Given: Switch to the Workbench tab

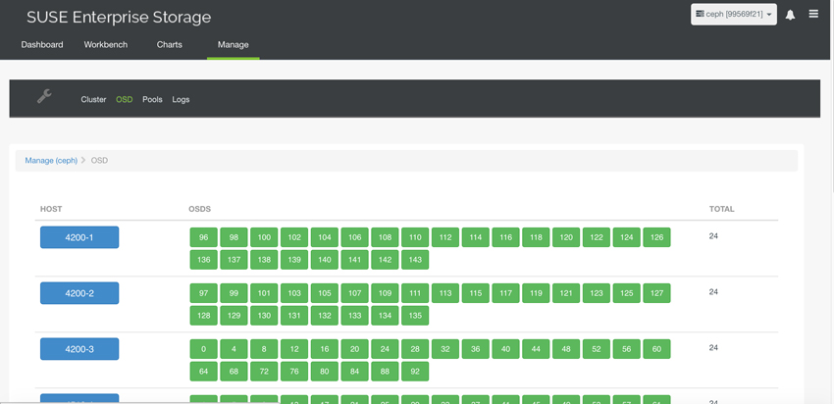Looking at the screenshot, I should pos(106,45).
